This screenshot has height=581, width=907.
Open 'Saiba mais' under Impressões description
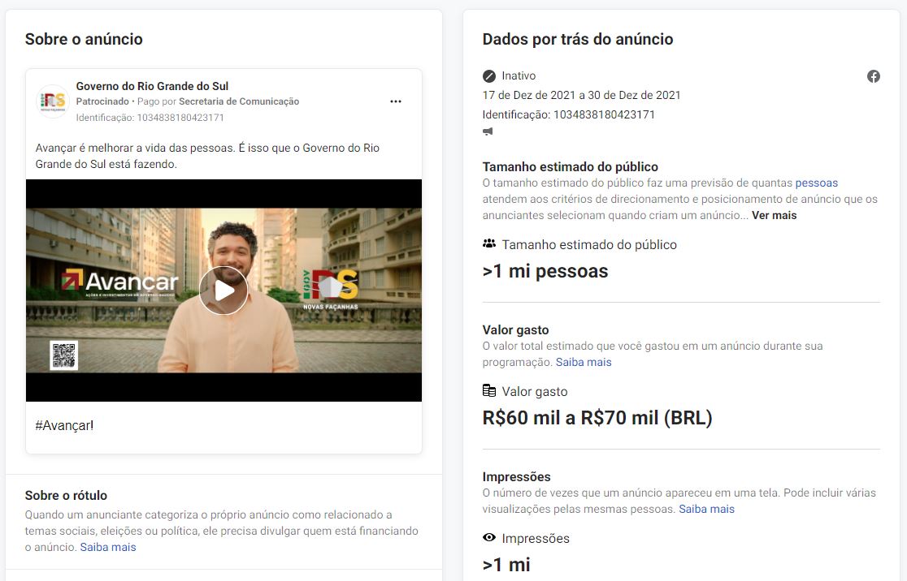pos(706,509)
